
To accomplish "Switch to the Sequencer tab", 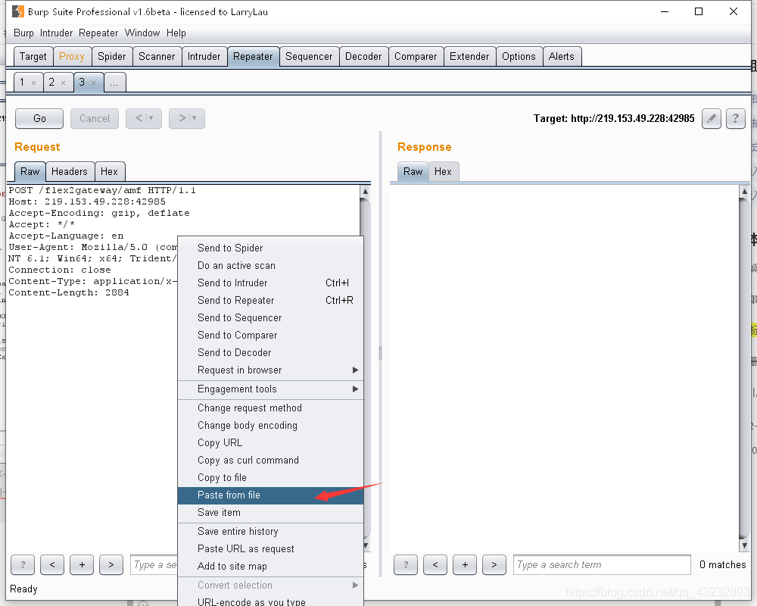I will (x=309, y=57).
